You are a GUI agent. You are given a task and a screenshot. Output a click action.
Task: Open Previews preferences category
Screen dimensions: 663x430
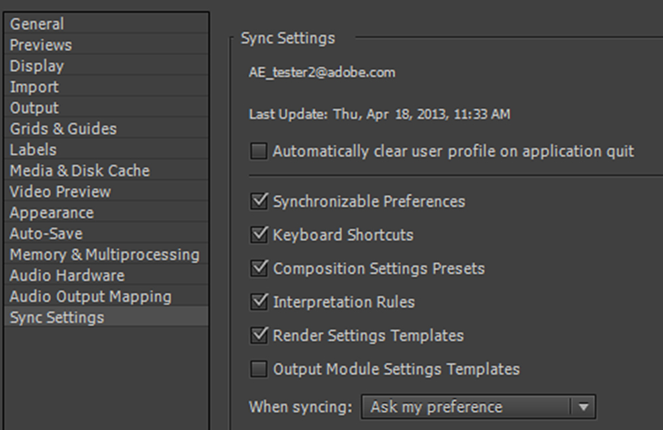tap(107, 44)
